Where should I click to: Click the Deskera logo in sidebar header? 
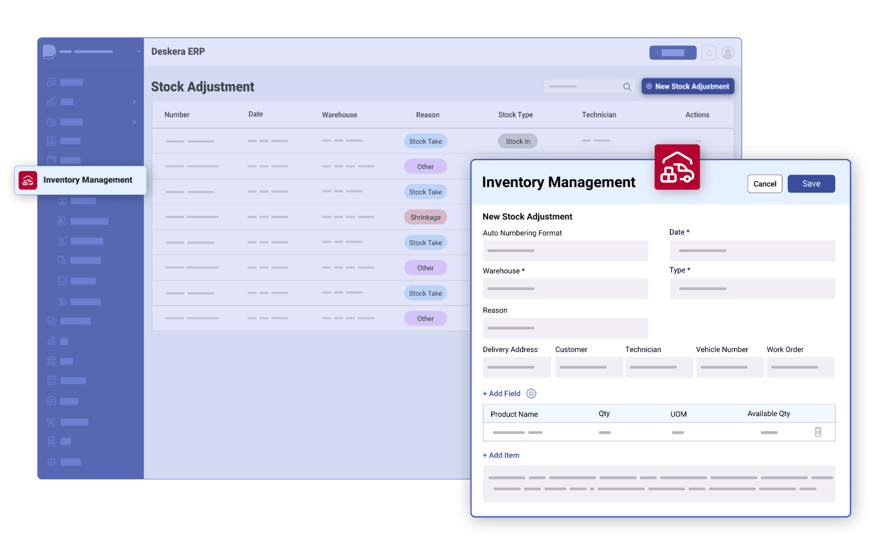tap(49, 51)
